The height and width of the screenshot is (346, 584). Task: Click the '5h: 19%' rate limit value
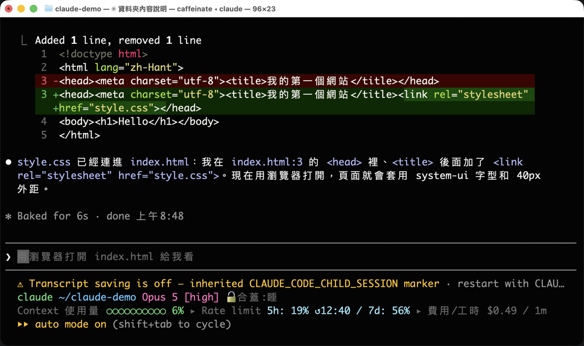pos(288,310)
